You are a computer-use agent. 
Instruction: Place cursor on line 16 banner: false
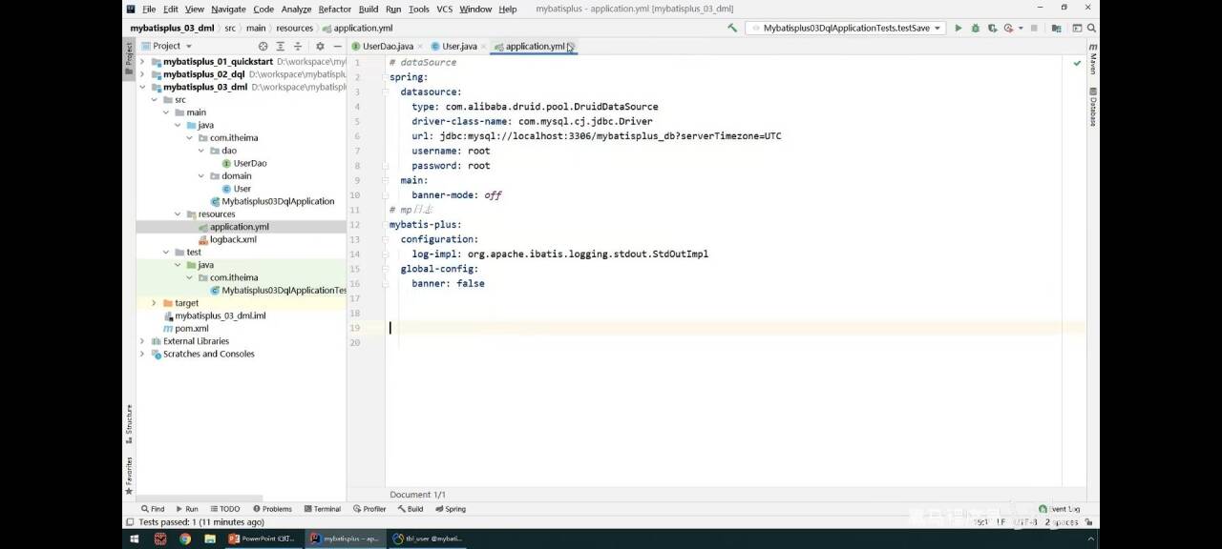pos(448,283)
